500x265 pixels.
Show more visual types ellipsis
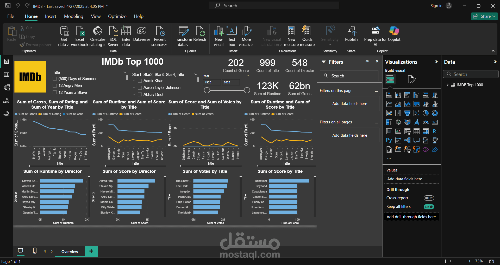click(x=389, y=158)
